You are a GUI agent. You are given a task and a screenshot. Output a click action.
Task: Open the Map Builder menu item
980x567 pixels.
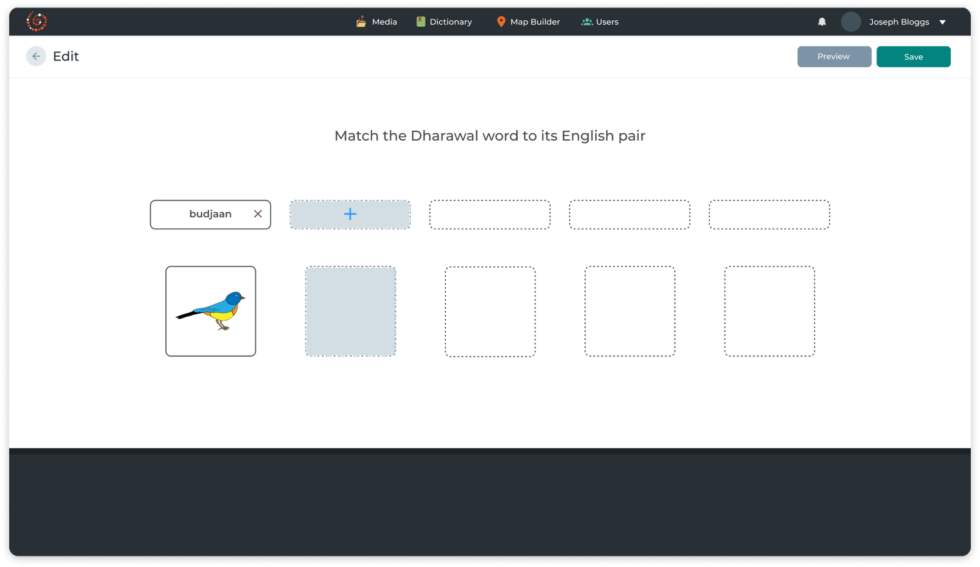[x=535, y=21]
